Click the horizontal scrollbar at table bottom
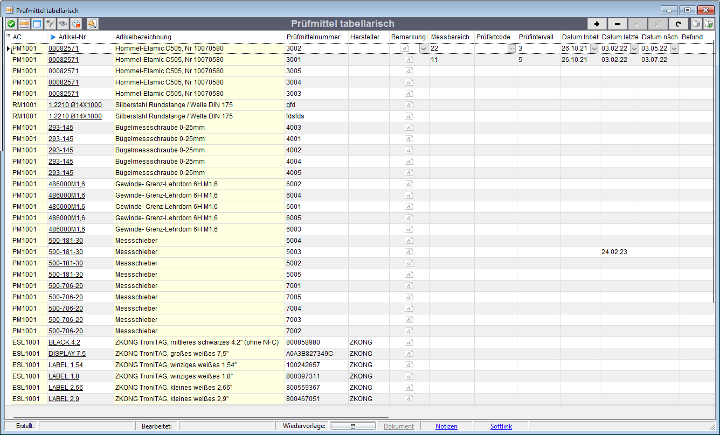Image resolution: width=720 pixels, height=435 pixels. [200, 417]
